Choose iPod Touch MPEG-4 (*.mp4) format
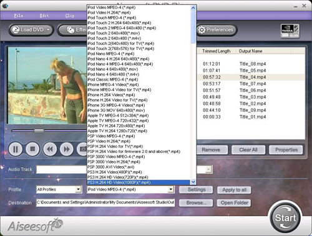Viewport: 312px width, 236px height. (139, 17)
